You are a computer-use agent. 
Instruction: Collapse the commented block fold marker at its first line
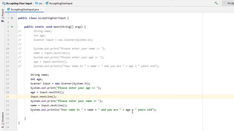[x=17, y=31]
